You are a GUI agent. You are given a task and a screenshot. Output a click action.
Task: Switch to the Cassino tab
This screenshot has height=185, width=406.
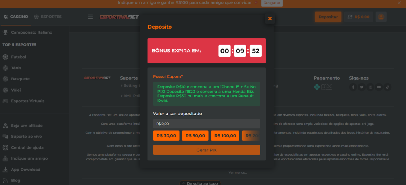pos(16,17)
